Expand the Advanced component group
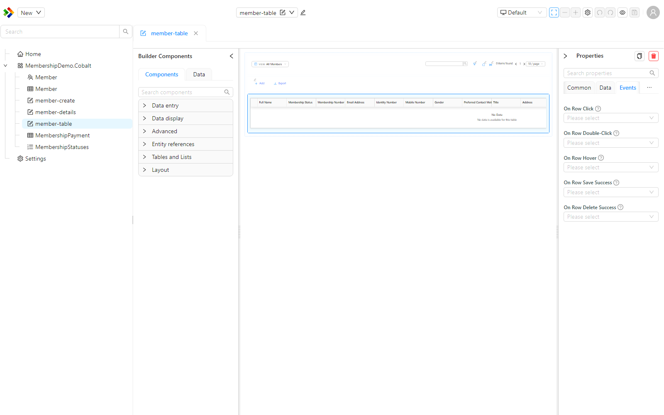This screenshot has width=664, height=415. tap(186, 131)
